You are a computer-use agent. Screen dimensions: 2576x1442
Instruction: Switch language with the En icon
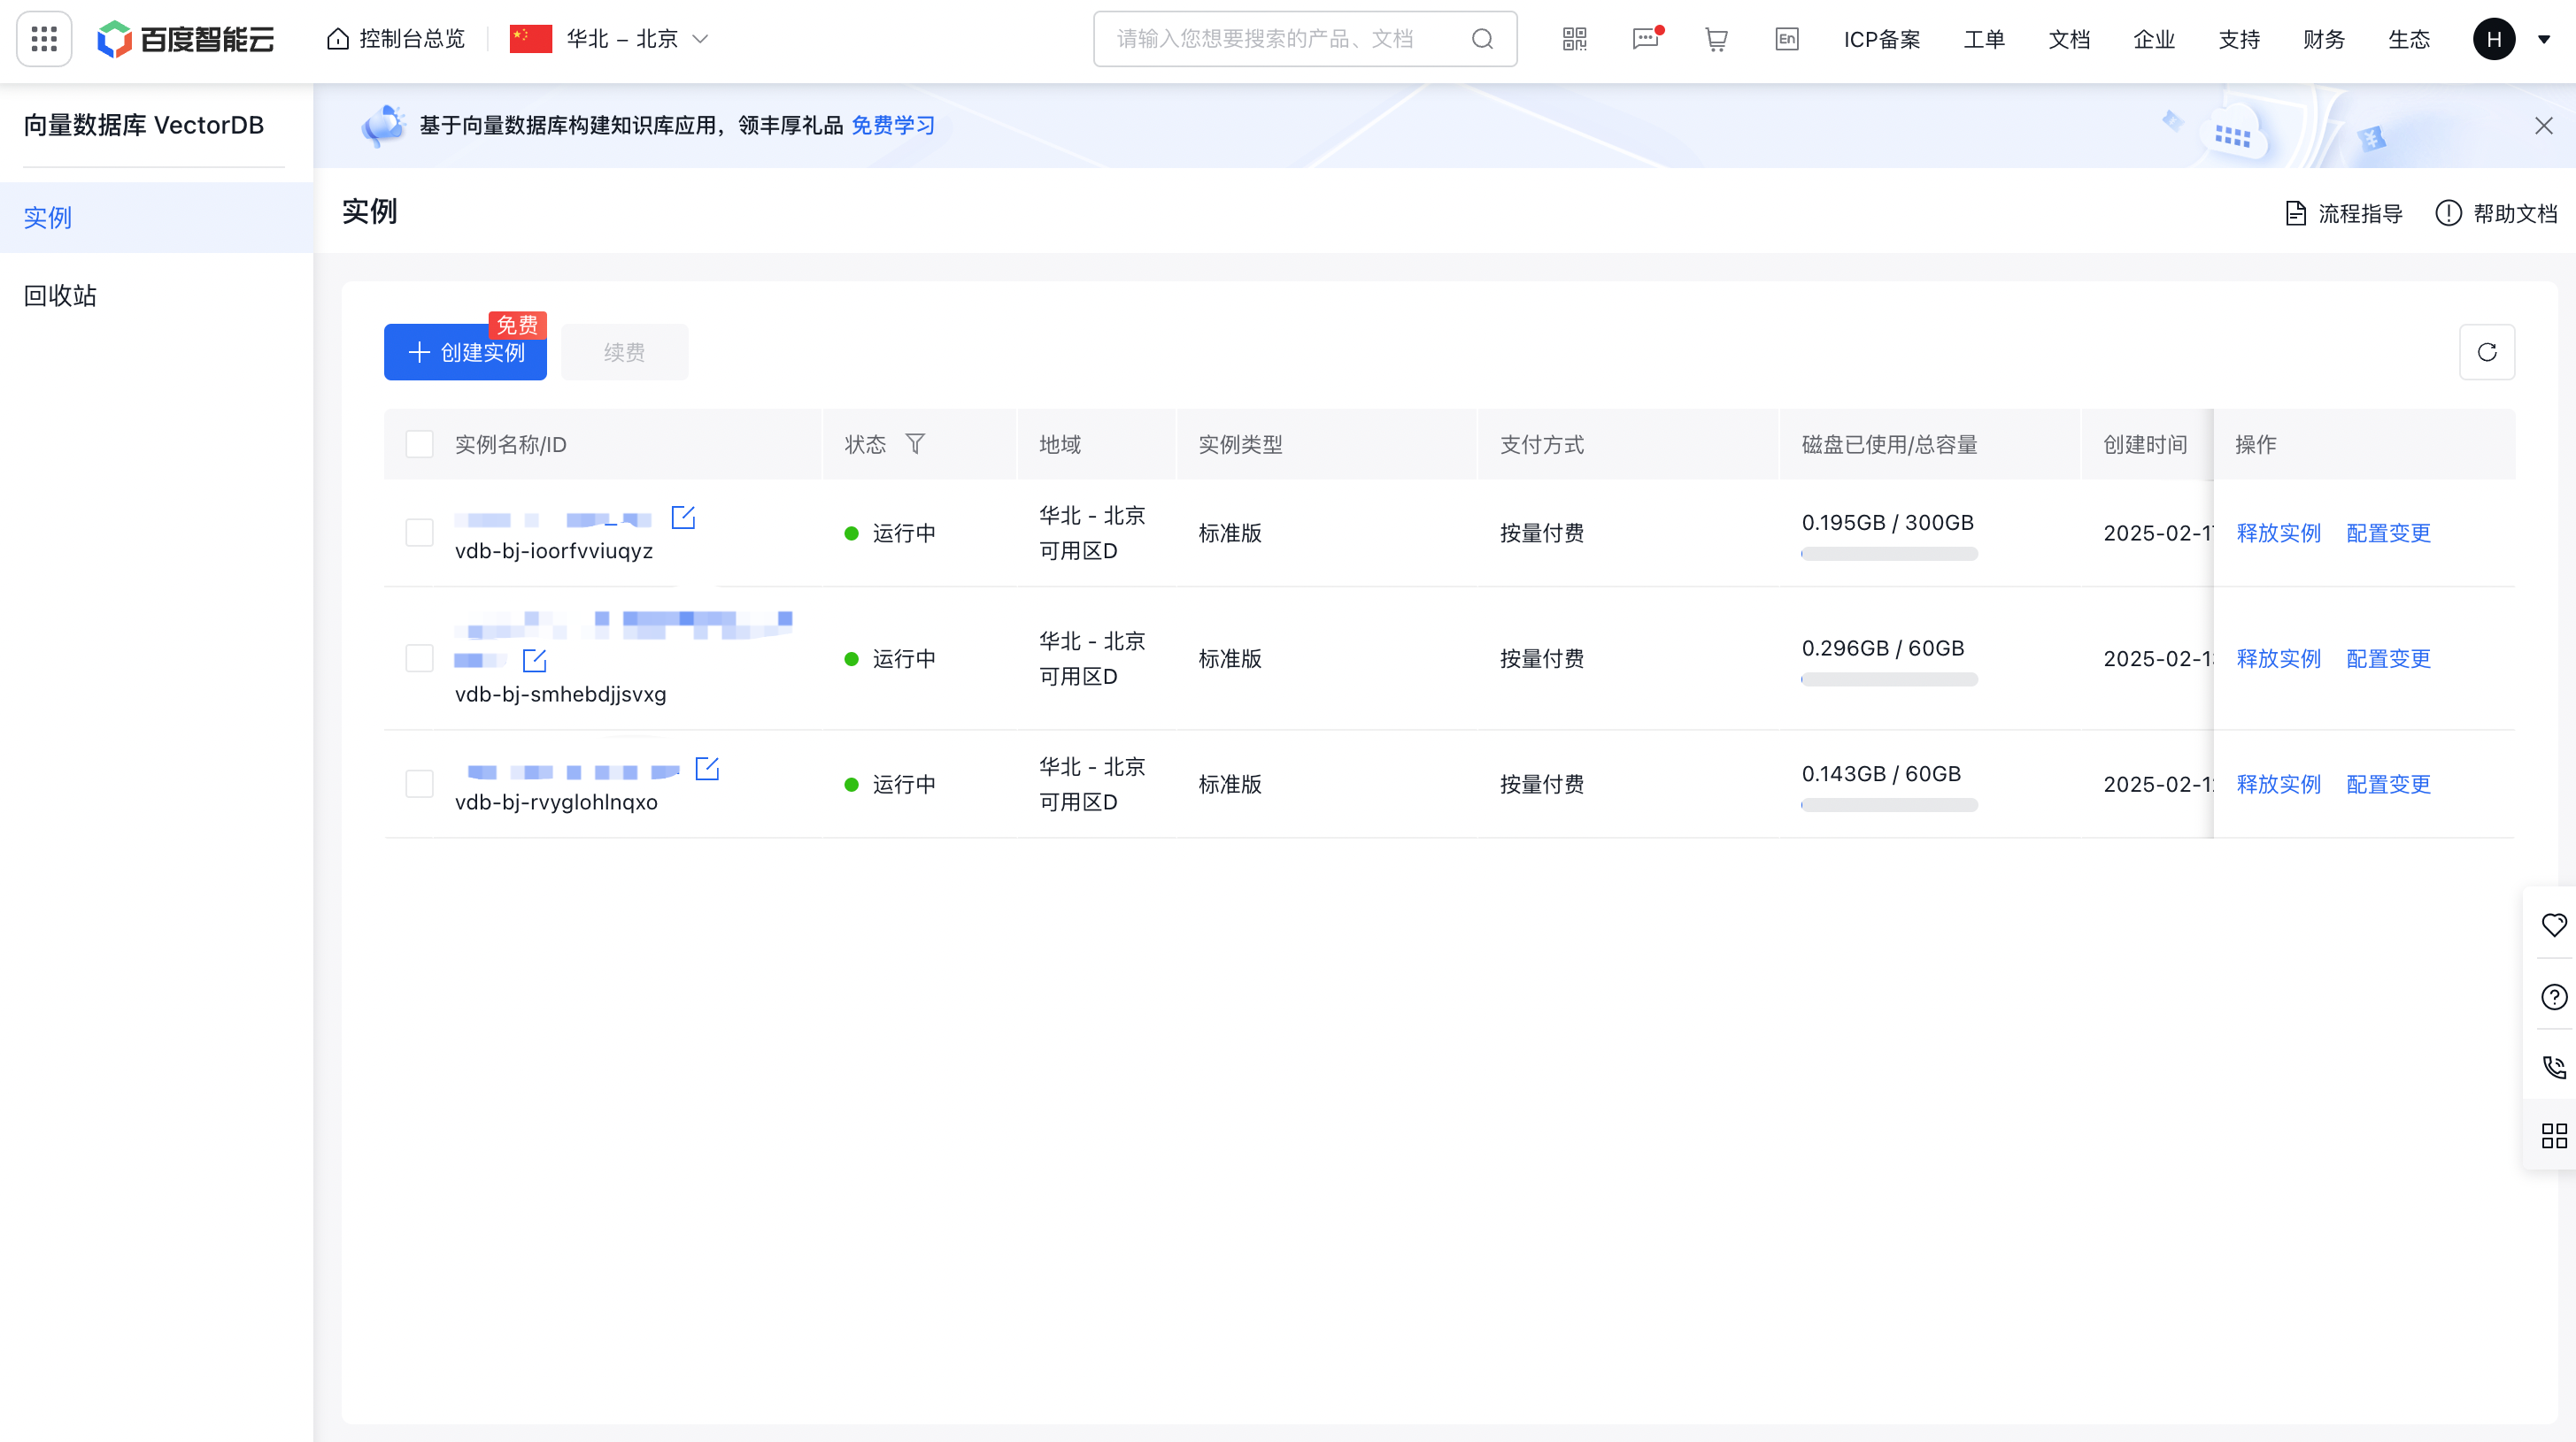(1786, 39)
